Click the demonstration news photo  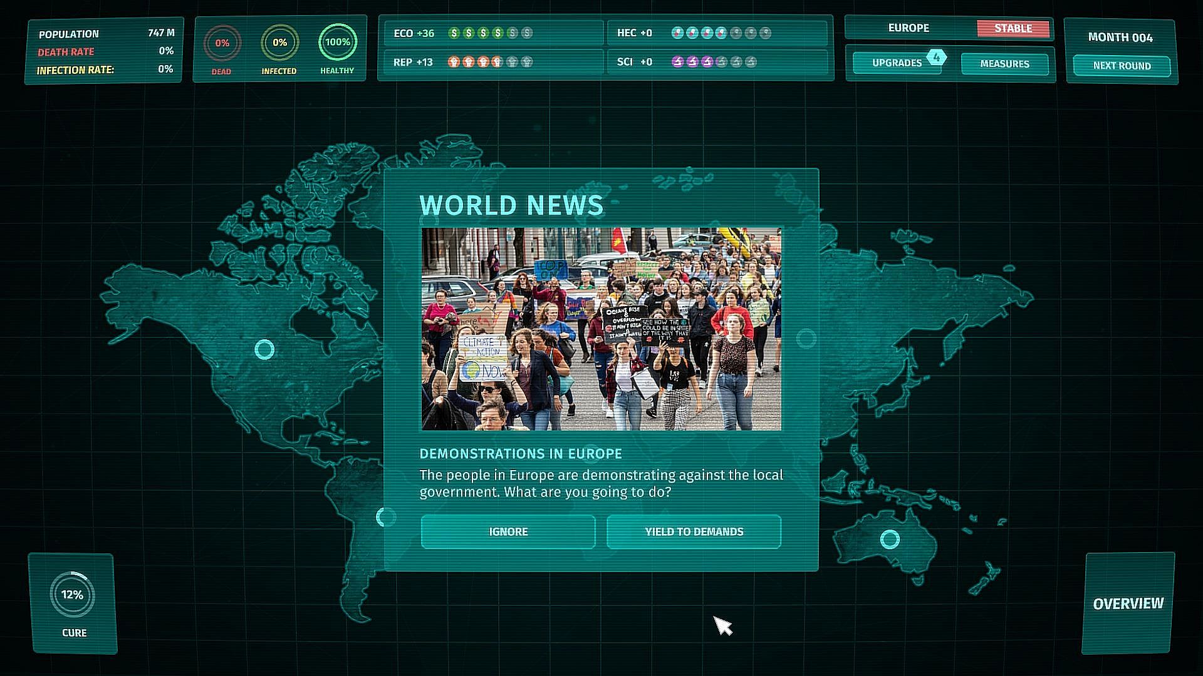[601, 329]
